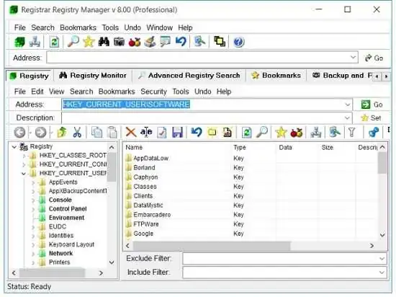The height and width of the screenshot is (297, 396).
Task: Click the rename text cursor icon
Action: [x=146, y=132]
